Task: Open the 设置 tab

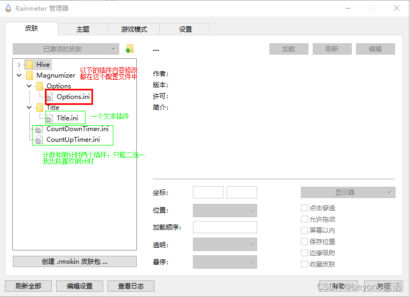Action: (x=185, y=29)
